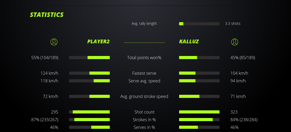
Task: Click Kalluz's 84% (238/284) strokes value
Action: (244, 120)
